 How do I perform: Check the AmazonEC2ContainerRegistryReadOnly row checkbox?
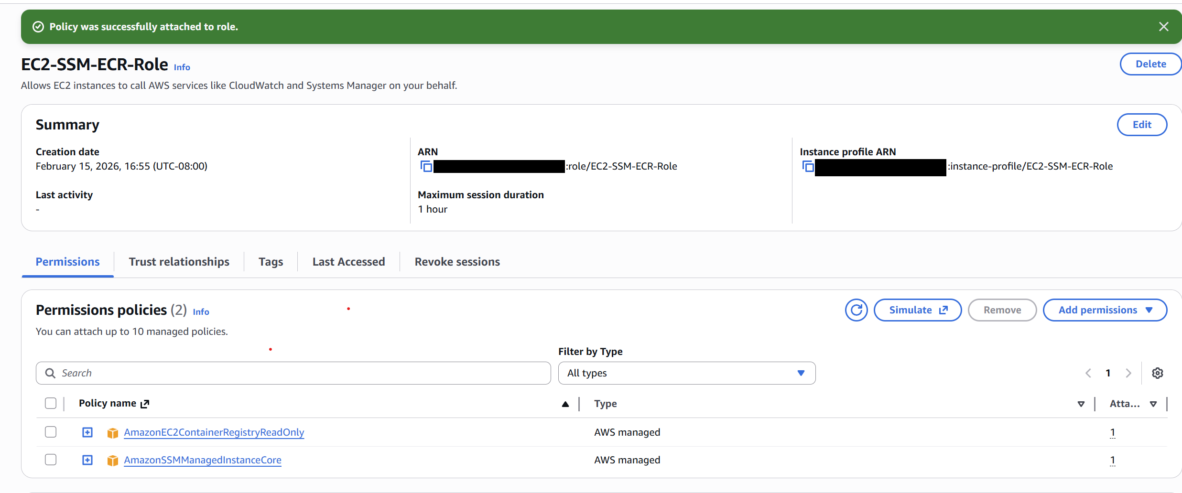click(51, 432)
